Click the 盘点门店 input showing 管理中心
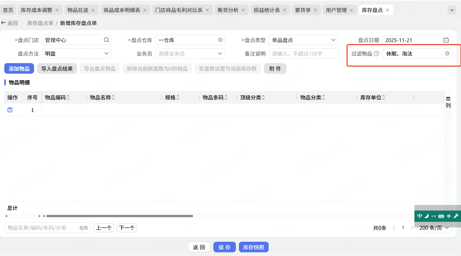 (x=77, y=40)
